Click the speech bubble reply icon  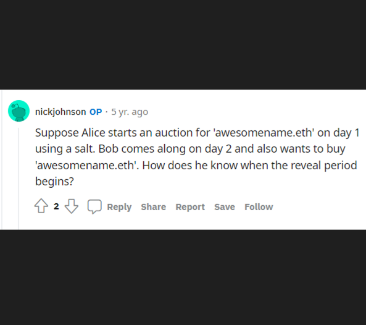point(94,206)
